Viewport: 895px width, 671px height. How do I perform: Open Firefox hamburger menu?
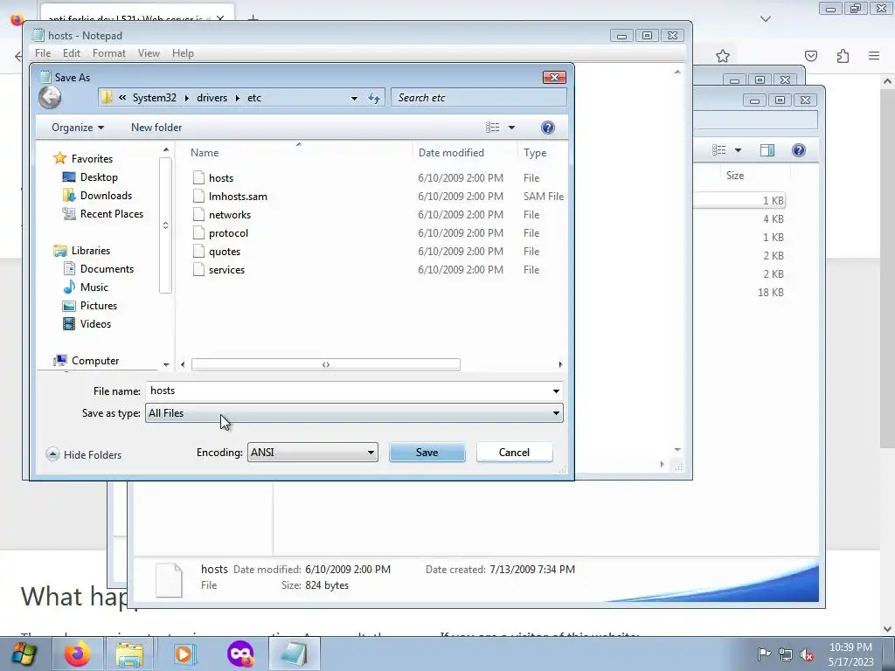874,56
